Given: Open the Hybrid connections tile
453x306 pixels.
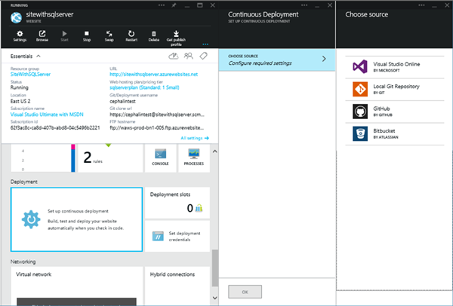Looking at the screenshot, I should click(177, 286).
